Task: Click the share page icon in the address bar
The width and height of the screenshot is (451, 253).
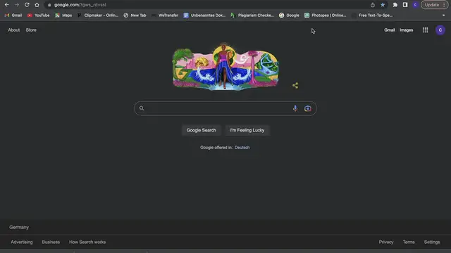Action: [373, 5]
